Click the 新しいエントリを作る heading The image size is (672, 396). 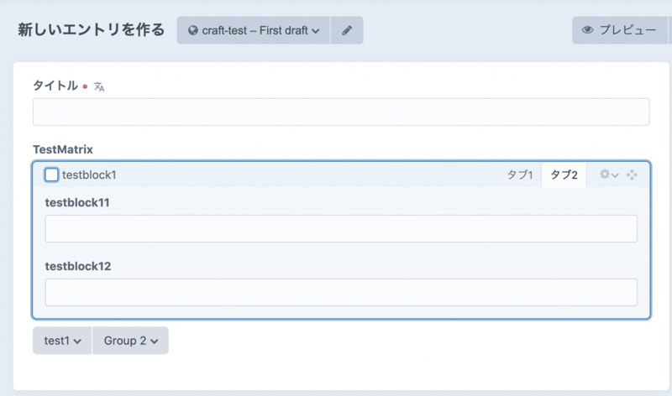91,30
